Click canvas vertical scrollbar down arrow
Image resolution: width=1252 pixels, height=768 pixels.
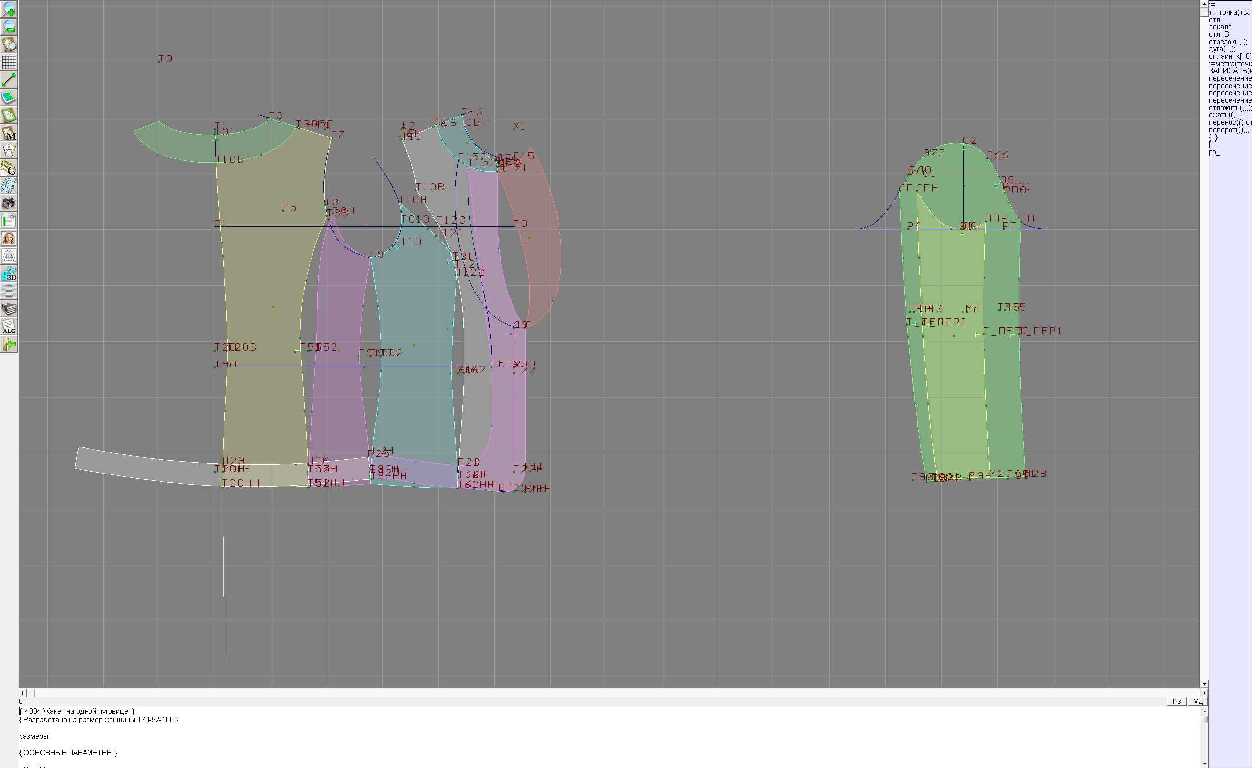tap(1204, 684)
